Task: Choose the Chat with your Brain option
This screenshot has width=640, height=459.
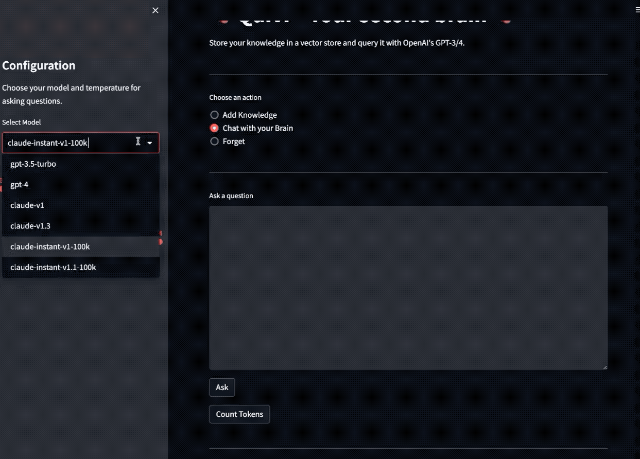Action: (215, 128)
